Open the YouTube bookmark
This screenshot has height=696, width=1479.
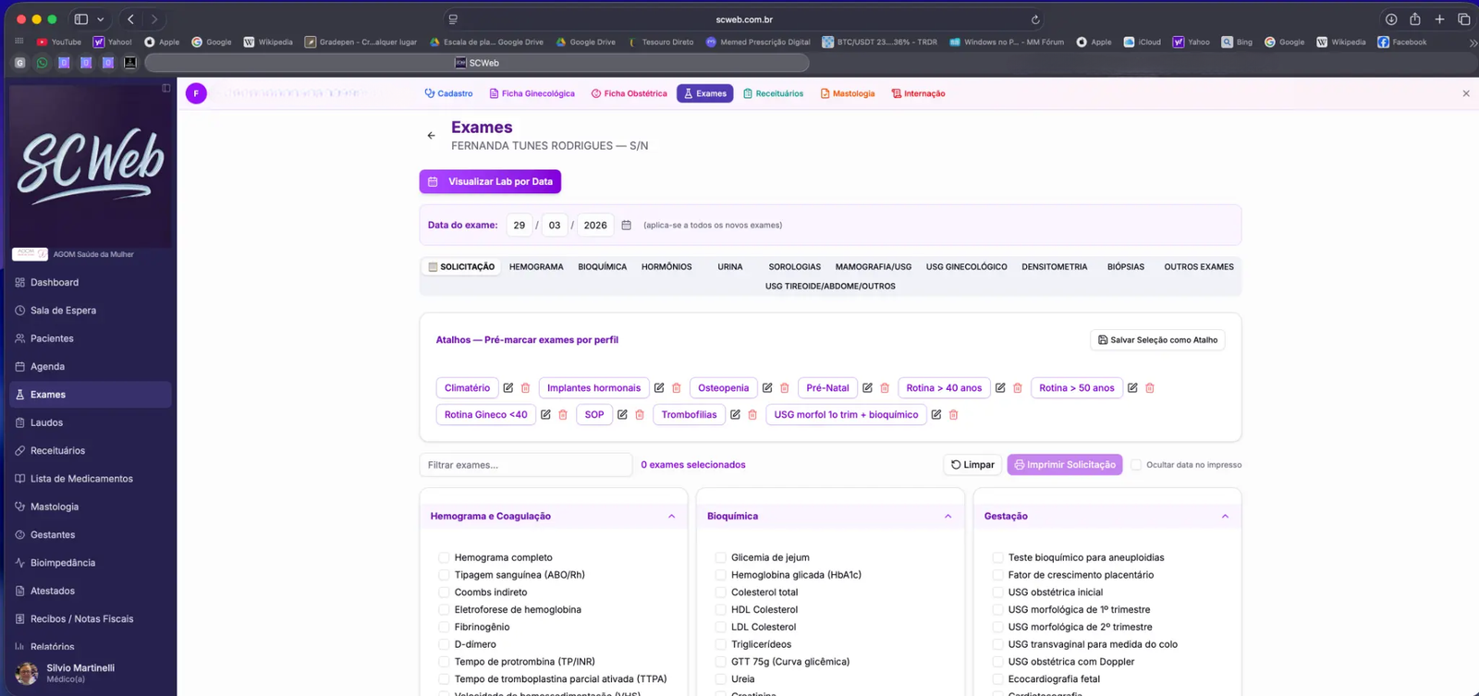coord(59,42)
